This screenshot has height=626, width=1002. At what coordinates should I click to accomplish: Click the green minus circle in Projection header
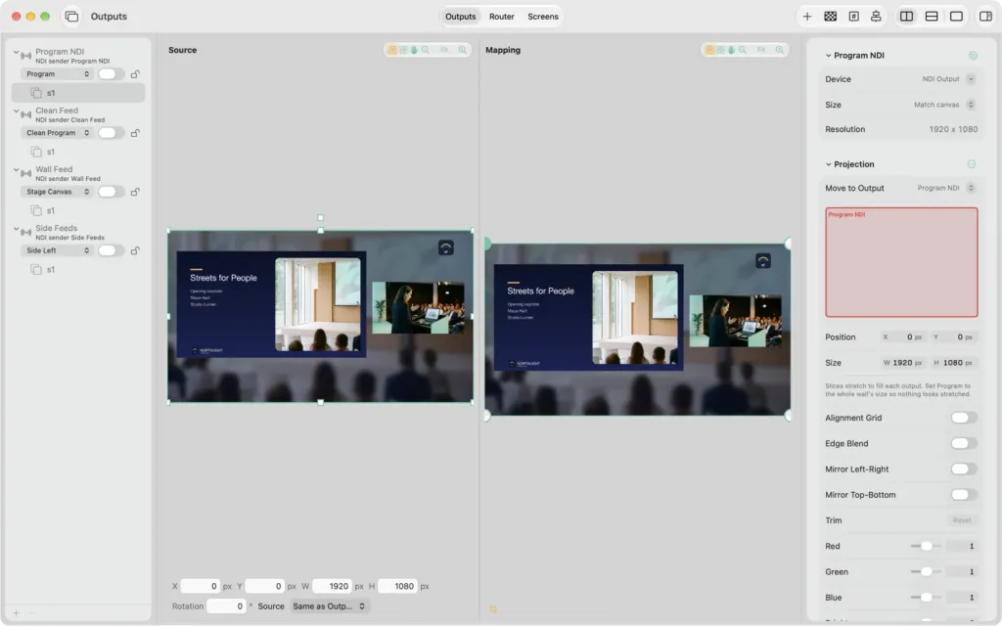pos(972,164)
